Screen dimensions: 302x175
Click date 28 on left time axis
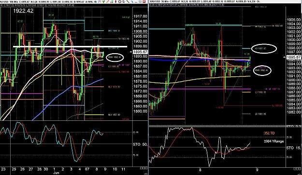point(39,169)
